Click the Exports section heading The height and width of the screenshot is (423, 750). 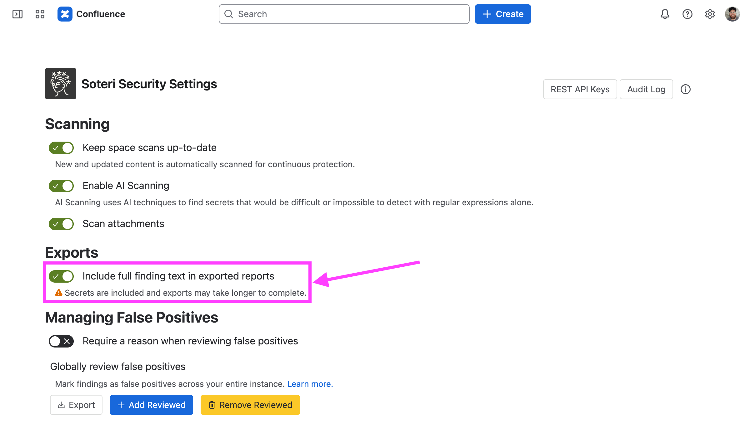pyautogui.click(x=72, y=253)
